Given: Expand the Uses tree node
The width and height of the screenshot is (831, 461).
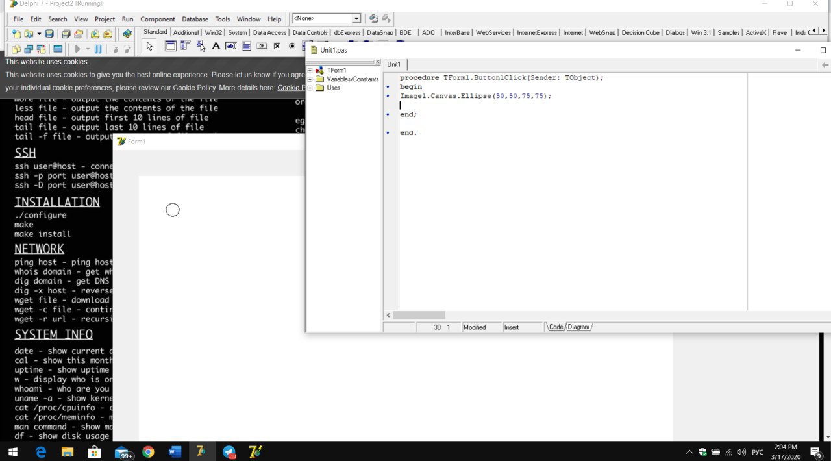Looking at the screenshot, I should click(310, 88).
